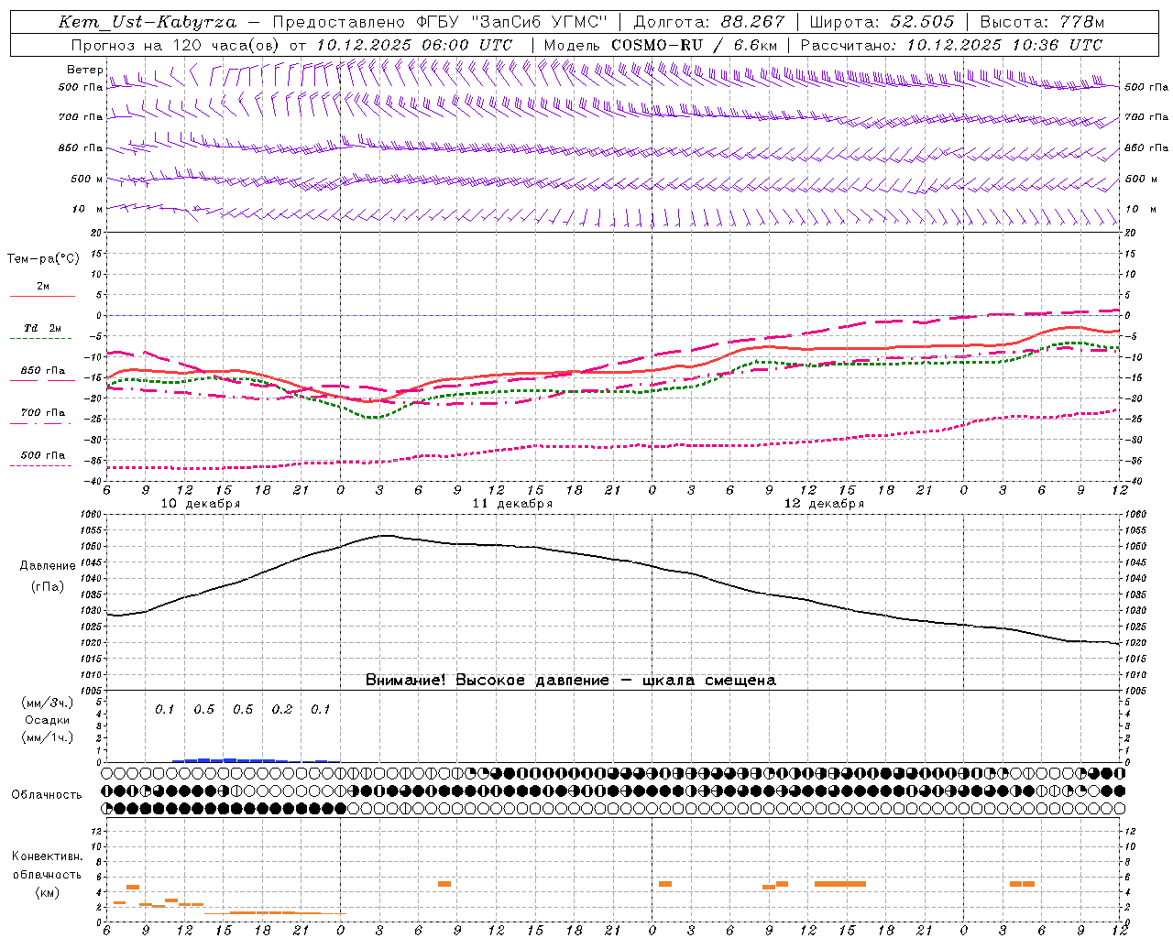
Task: Select the Облачность cloudiness label
Action: coord(47,795)
